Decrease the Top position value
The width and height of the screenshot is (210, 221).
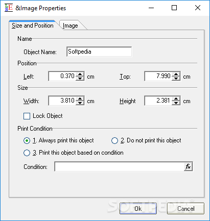(x=176, y=78)
